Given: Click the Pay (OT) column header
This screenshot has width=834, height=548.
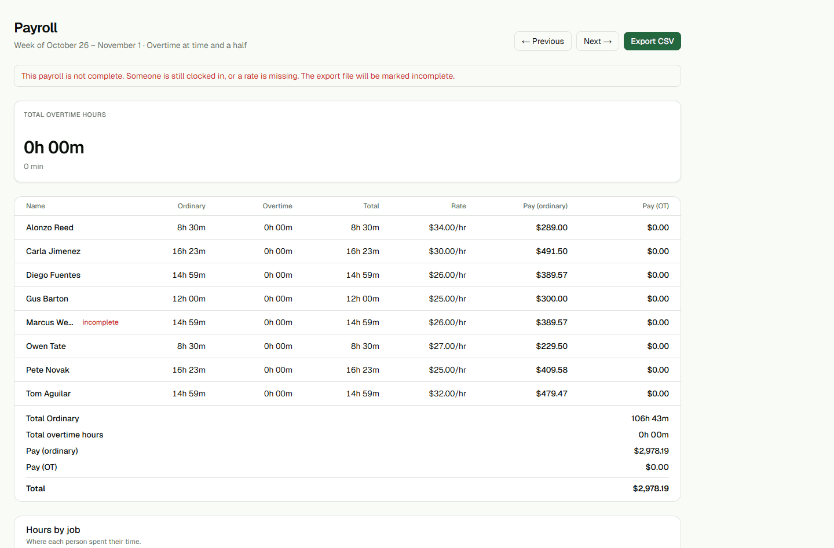Looking at the screenshot, I should (x=656, y=206).
